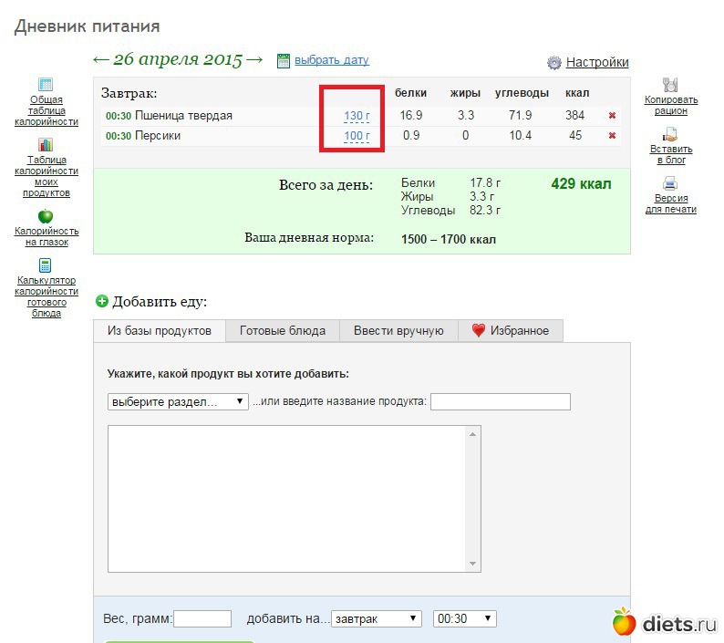Open the завтрак meal selection dropdown
This screenshot has width=724, height=643.
377,618
